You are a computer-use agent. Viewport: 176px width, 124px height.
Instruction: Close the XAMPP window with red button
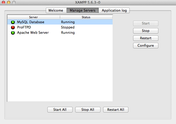[3, 2]
